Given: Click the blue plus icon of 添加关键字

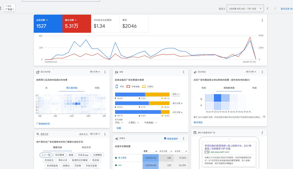Looking at the screenshot, I should (165, 138).
